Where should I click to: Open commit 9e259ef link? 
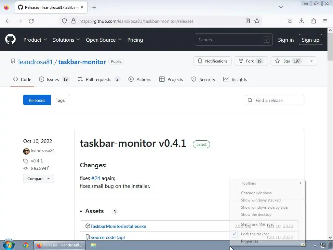click(x=40, y=168)
